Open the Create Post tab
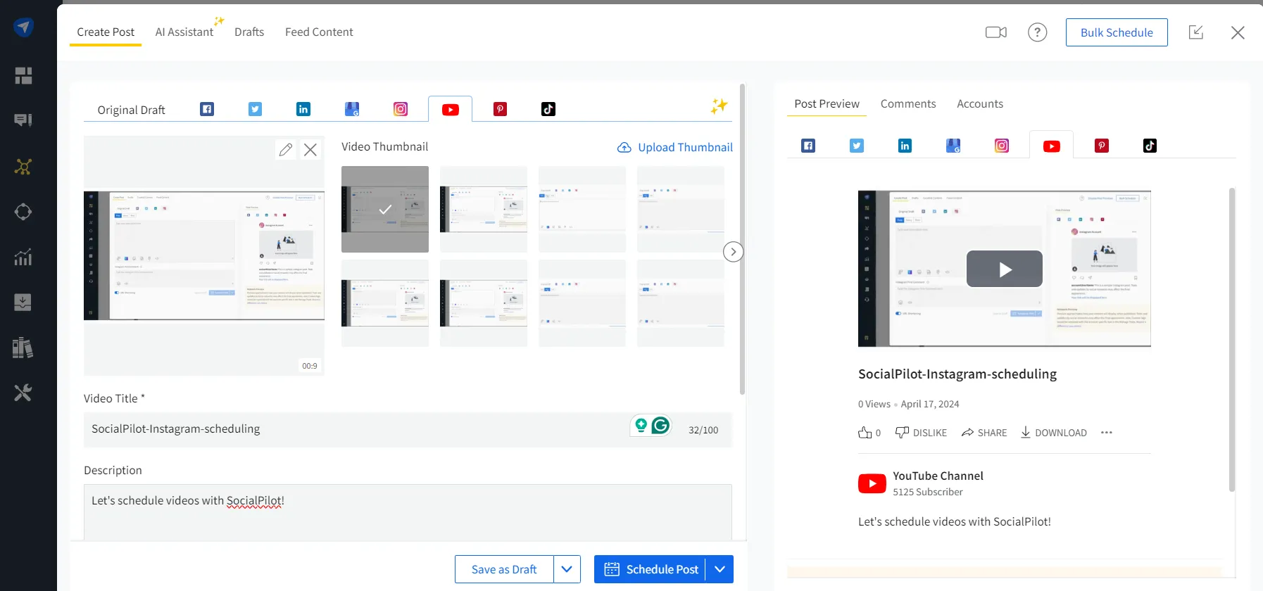The image size is (1263, 591). coord(106,32)
